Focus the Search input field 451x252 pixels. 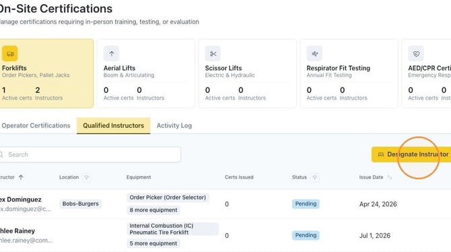click(x=90, y=155)
